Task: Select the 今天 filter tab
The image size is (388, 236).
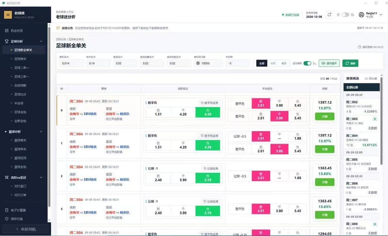Action: point(273,63)
